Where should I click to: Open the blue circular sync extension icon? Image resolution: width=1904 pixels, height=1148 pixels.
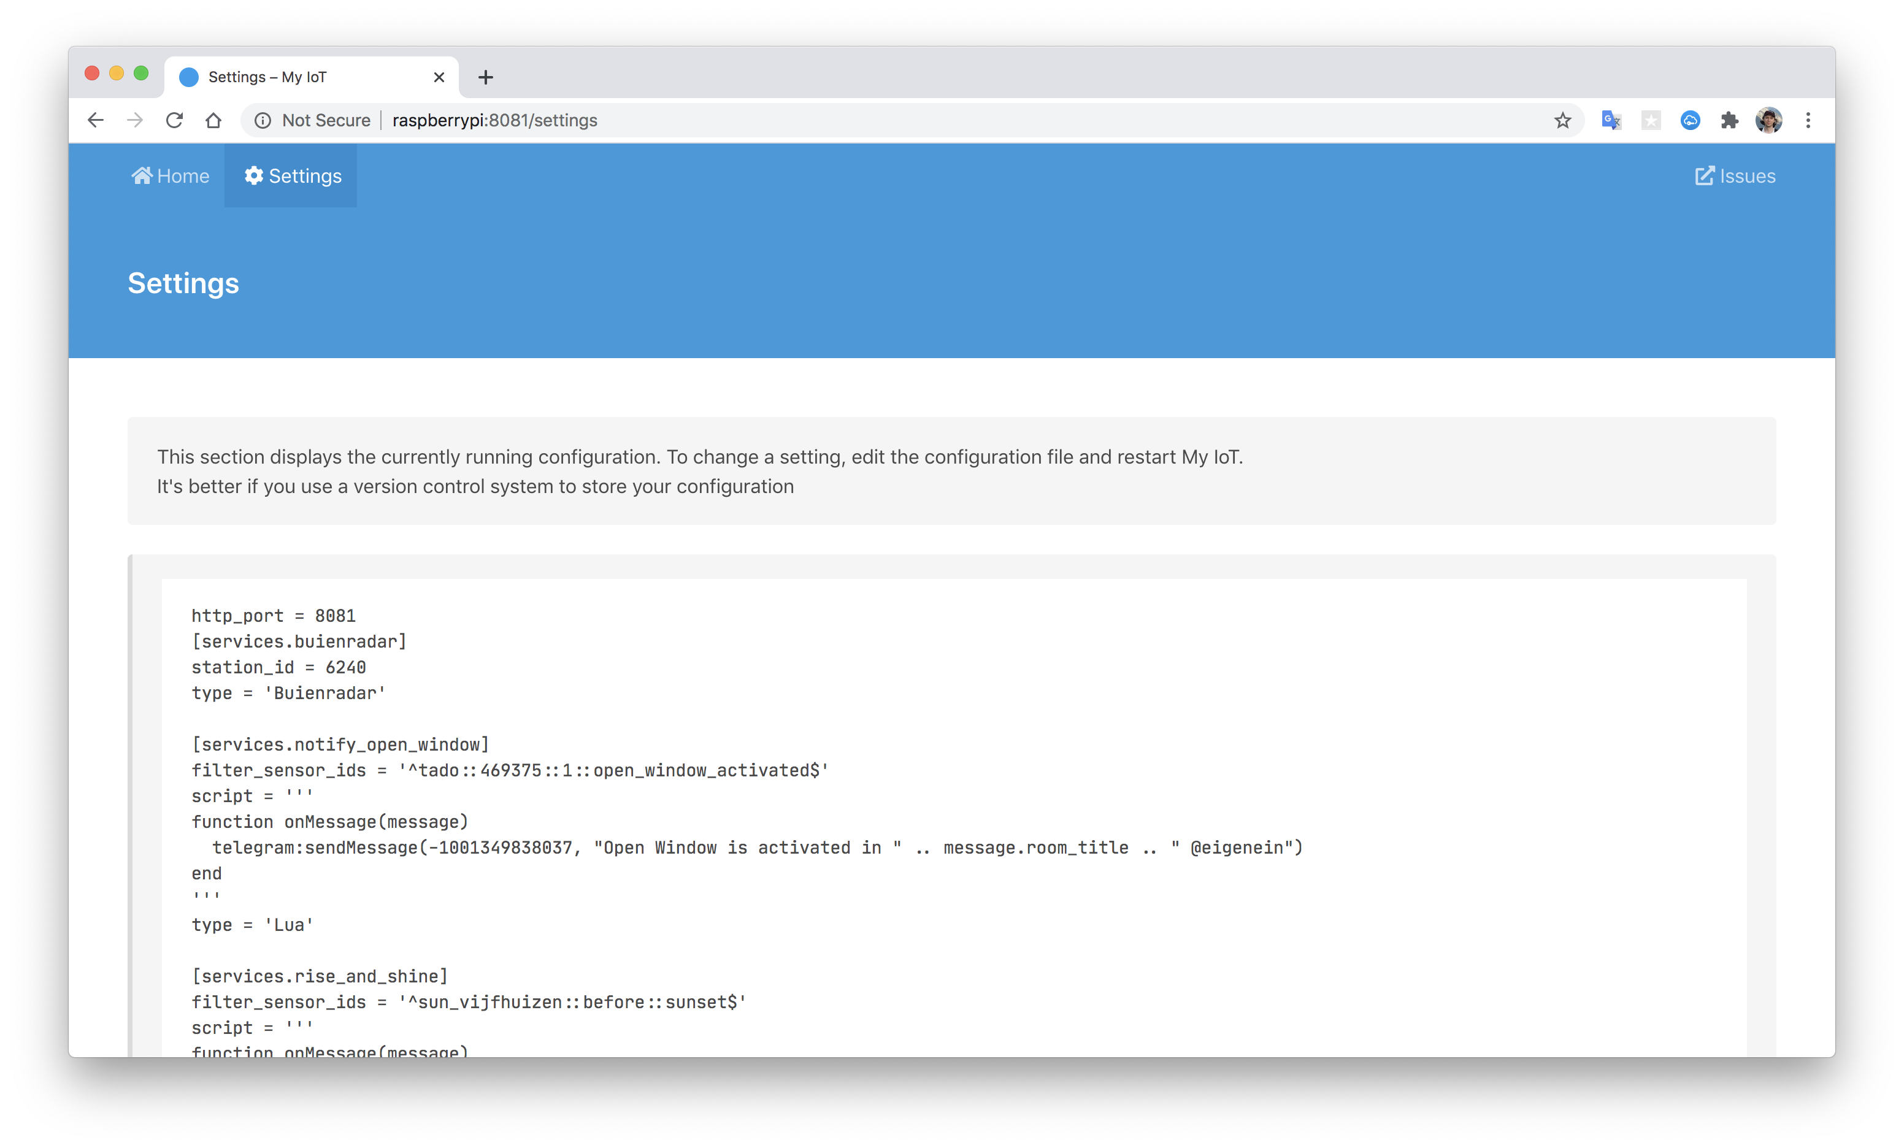tap(1690, 121)
